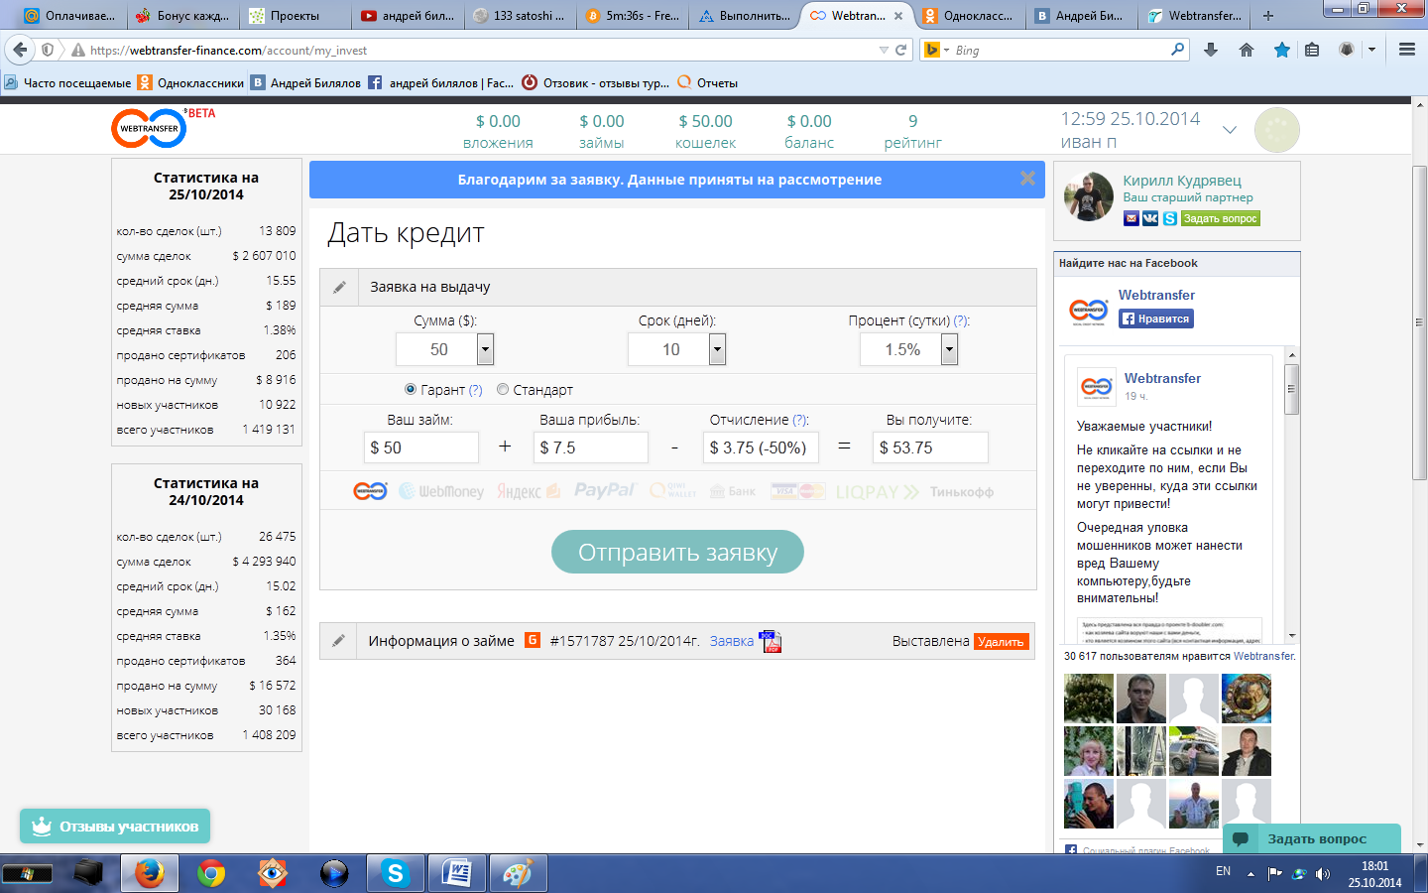Screen dimensions: 1428x893
Task: Click the Отзывы участников button
Action: click(x=115, y=826)
